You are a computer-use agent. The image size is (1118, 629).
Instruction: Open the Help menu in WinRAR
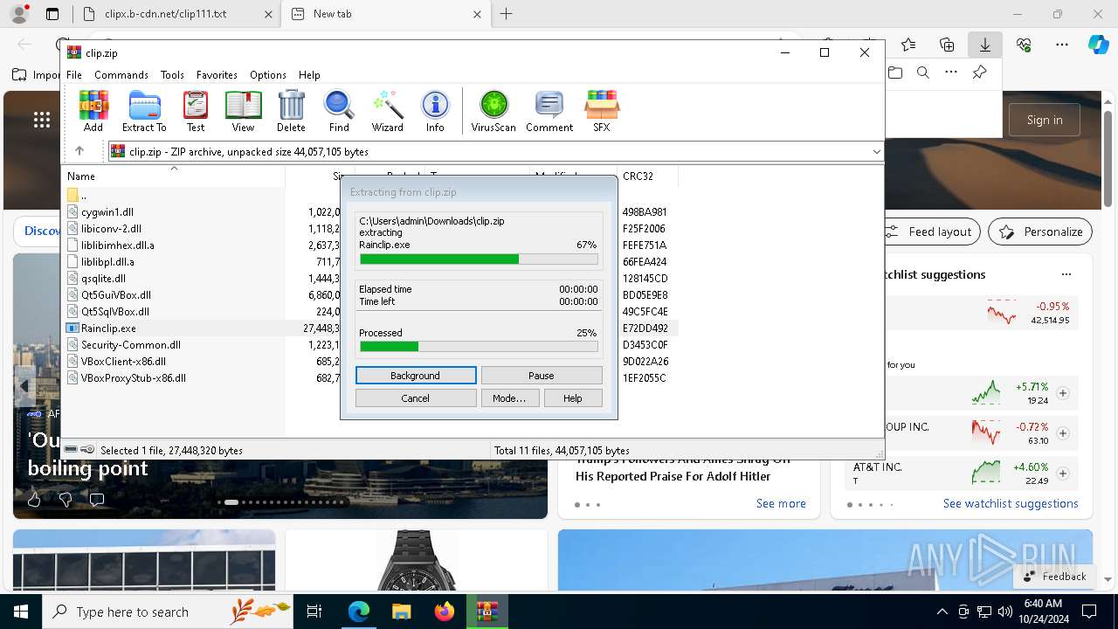click(309, 75)
